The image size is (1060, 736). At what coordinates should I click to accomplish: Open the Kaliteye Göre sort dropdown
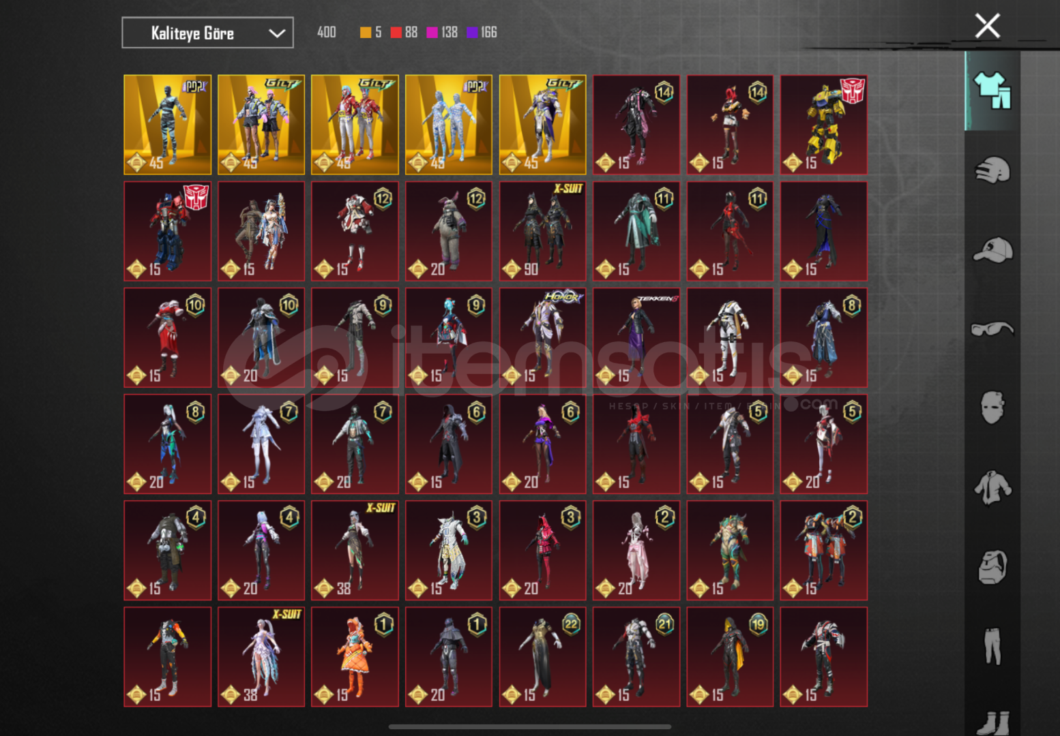pos(207,33)
